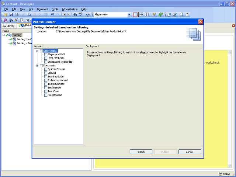Click the purple module icon in second toolbar
The image size is (236, 177).
pyautogui.click(x=6, y=20)
